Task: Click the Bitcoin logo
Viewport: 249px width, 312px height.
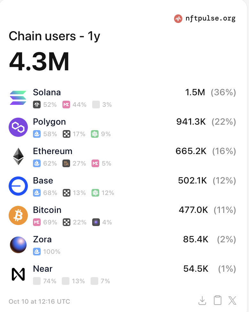Action: point(18,215)
